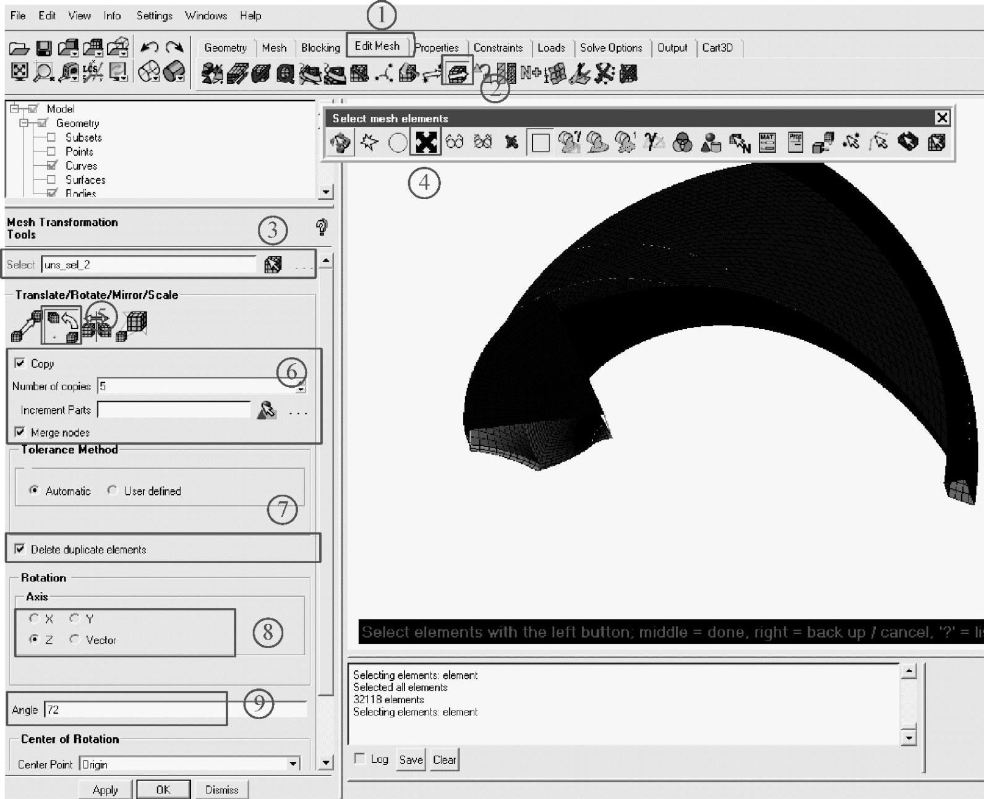Uncheck the Copy checkbox
Screen dimensions: 984x799
point(20,363)
